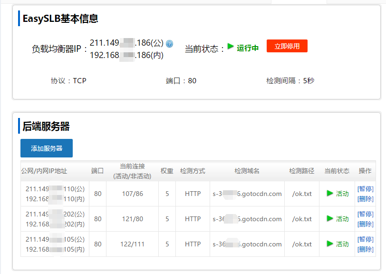Click the green 运行中 status icon
Screen dimensions: 386x274
(x=231, y=47)
